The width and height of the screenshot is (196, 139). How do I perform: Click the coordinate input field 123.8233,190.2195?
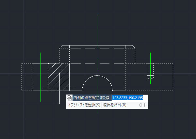point(130,98)
